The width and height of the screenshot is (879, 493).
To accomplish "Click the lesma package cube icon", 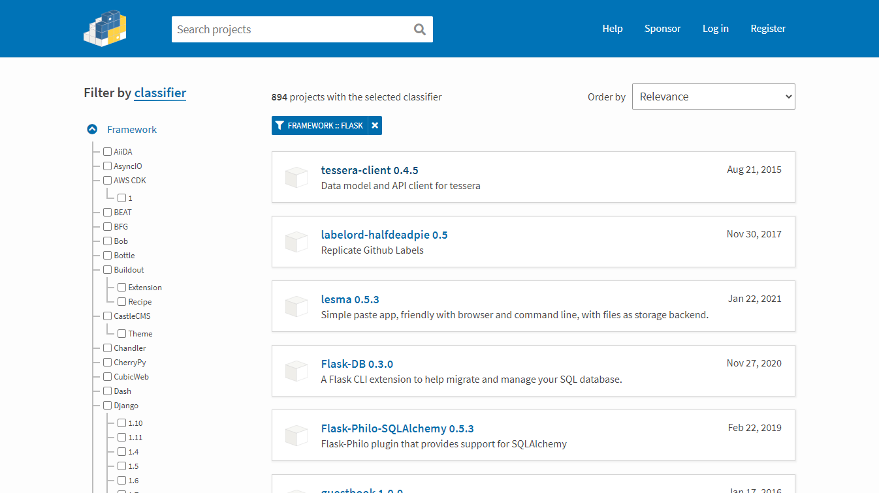I will [x=296, y=306].
